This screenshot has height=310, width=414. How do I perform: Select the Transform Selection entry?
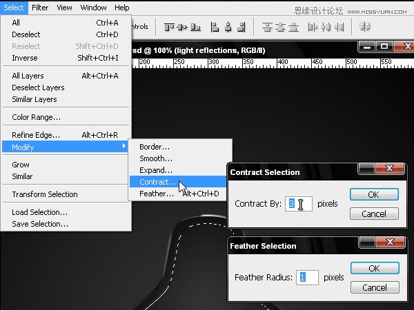(x=66, y=194)
